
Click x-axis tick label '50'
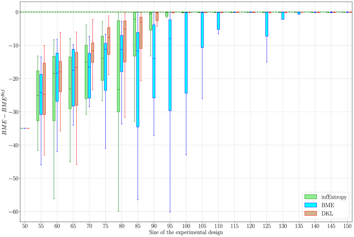(25, 226)
